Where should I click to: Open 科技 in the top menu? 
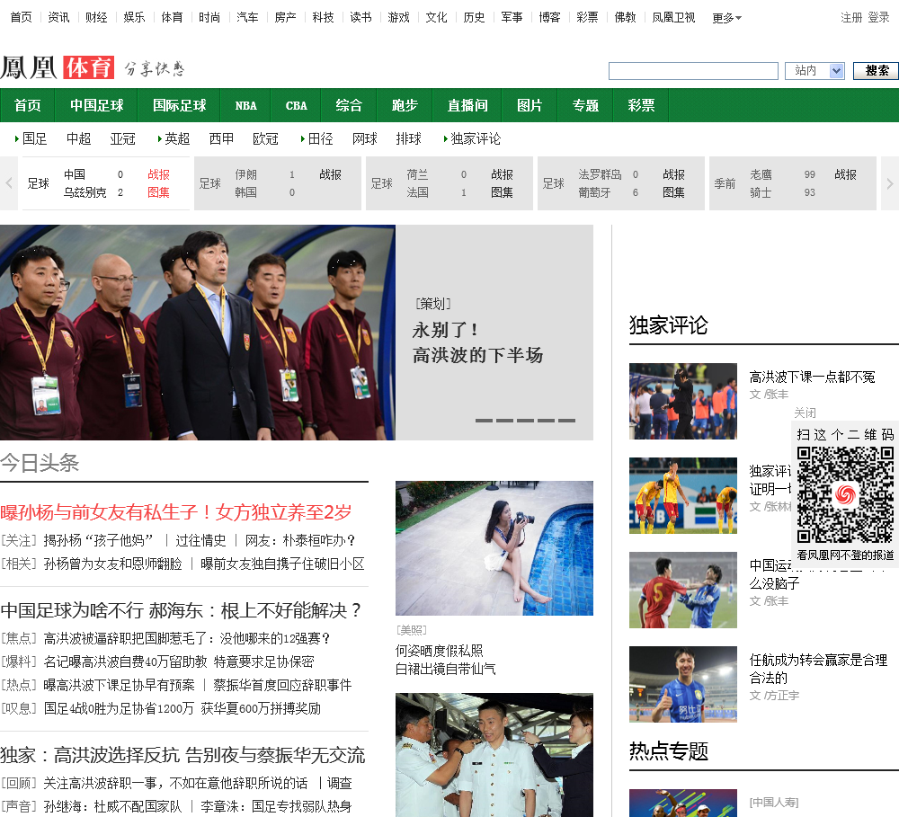(323, 17)
